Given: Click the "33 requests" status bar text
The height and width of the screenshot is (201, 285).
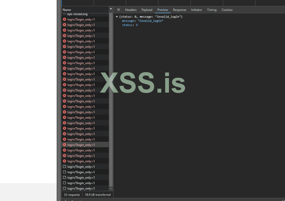Looking at the screenshot, I should (72, 195).
